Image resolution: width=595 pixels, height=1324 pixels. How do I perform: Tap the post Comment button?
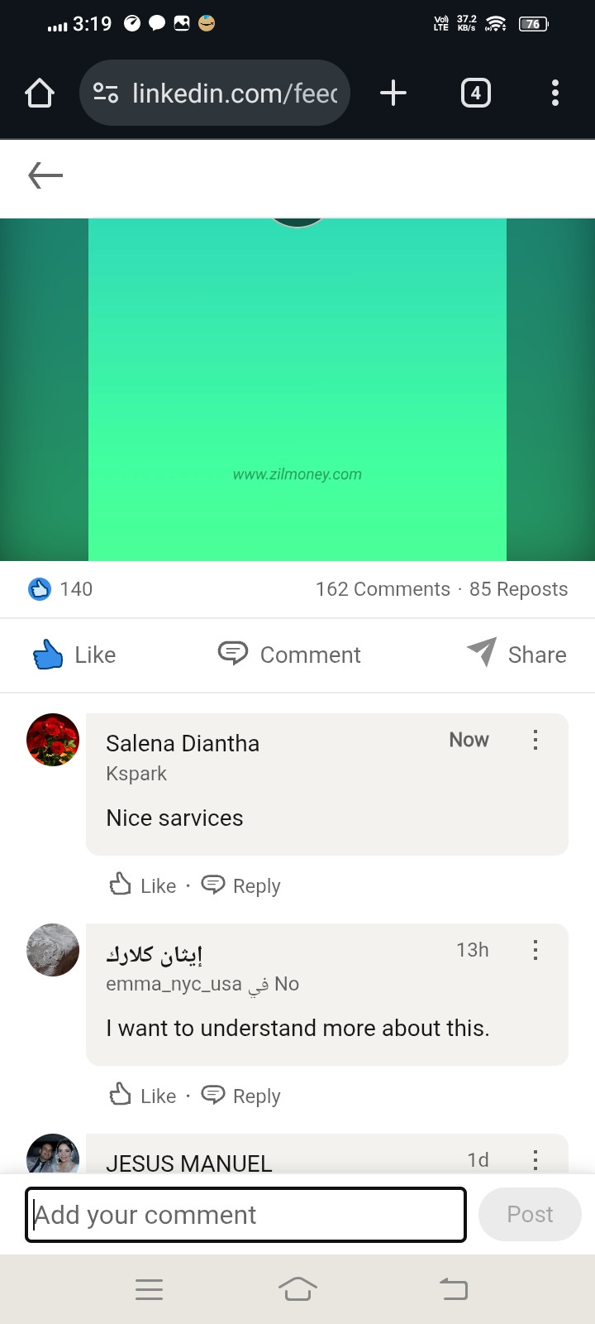point(289,655)
